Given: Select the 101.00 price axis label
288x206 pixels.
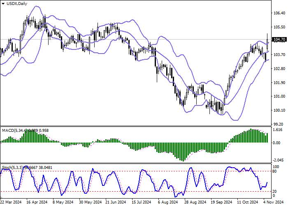Looking at the screenshot, I should [279, 96].
